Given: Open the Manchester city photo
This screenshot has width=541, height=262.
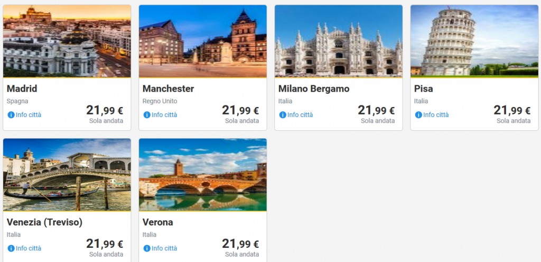Looking at the screenshot, I should pos(203,41).
